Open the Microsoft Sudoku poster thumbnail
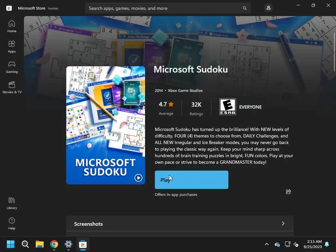This screenshot has height=252, width=336. [106, 125]
